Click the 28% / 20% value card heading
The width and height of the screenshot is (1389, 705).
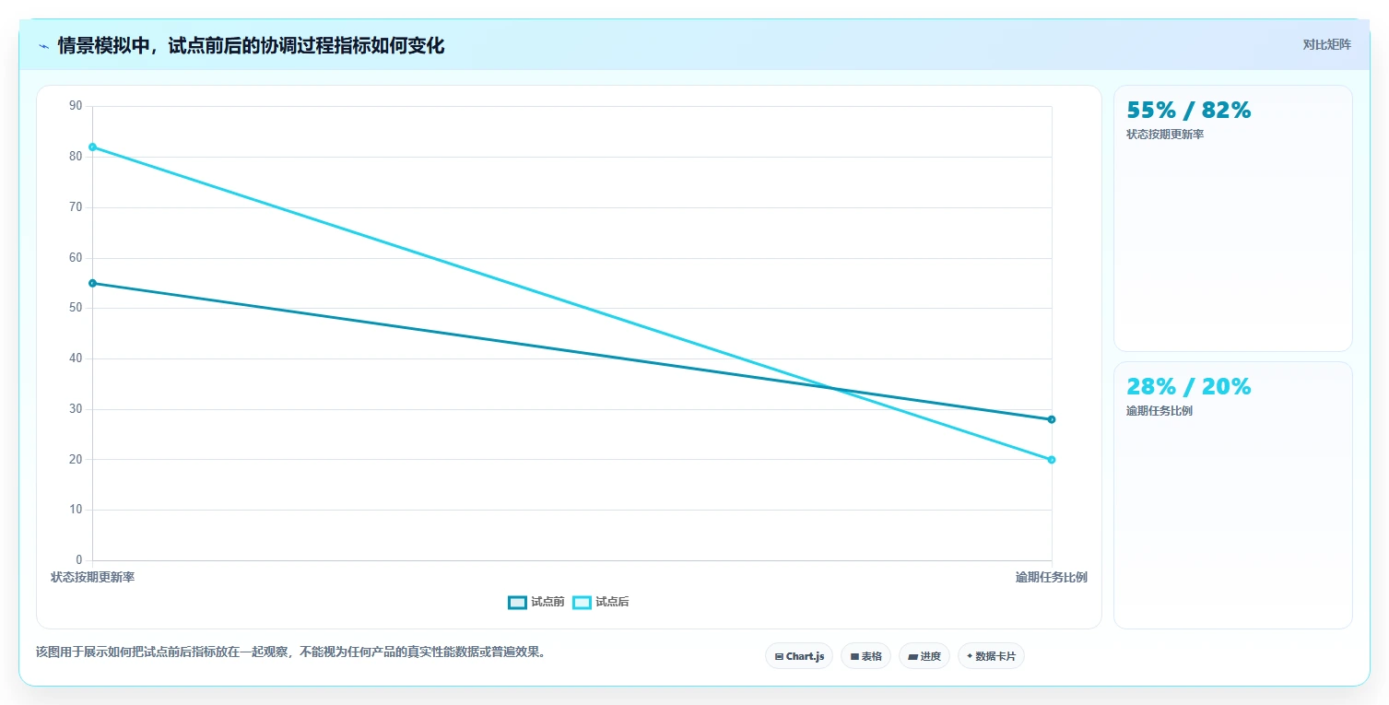[1189, 387]
